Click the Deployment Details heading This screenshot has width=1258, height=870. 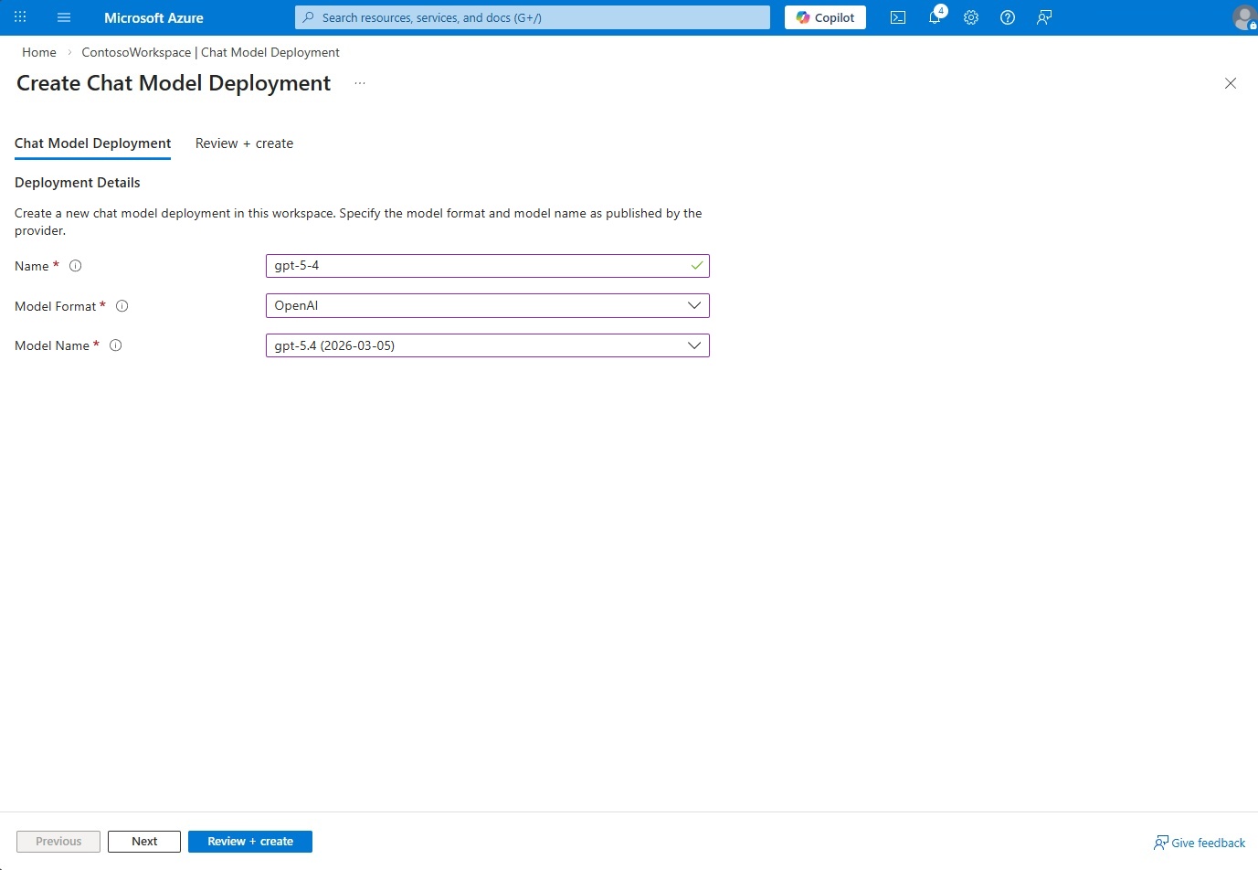[x=78, y=183]
